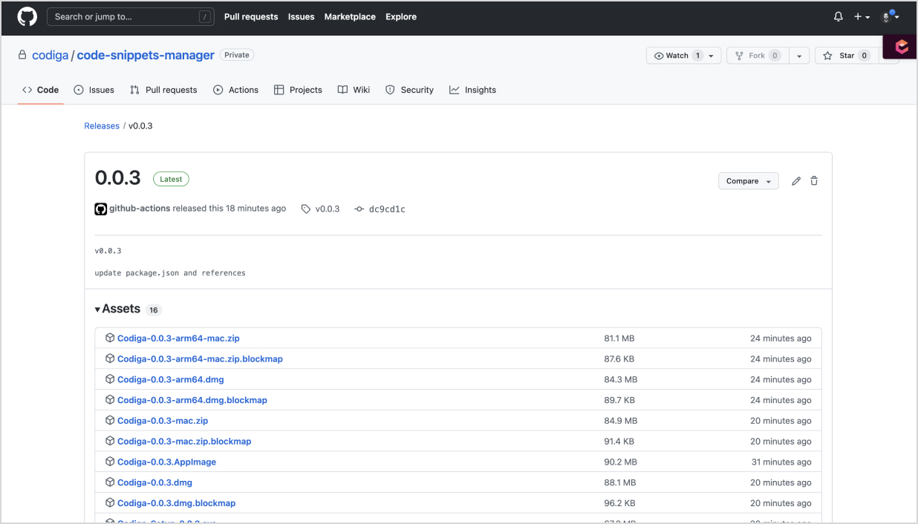
Task: Open the github-actions user link
Action: [x=140, y=209]
